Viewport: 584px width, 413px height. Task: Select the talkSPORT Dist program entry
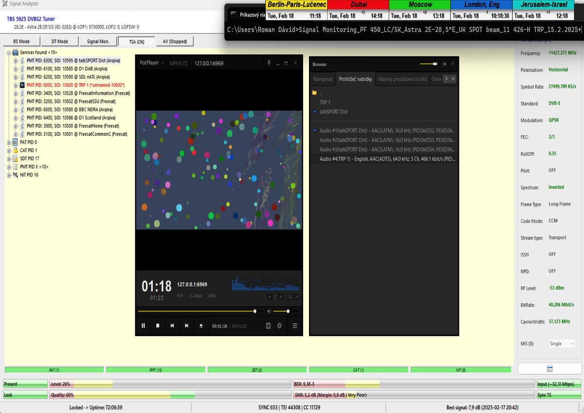(x=333, y=112)
